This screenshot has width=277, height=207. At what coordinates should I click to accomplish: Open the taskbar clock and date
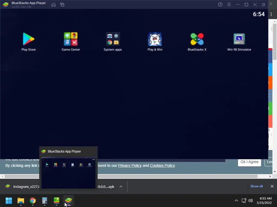point(264,201)
